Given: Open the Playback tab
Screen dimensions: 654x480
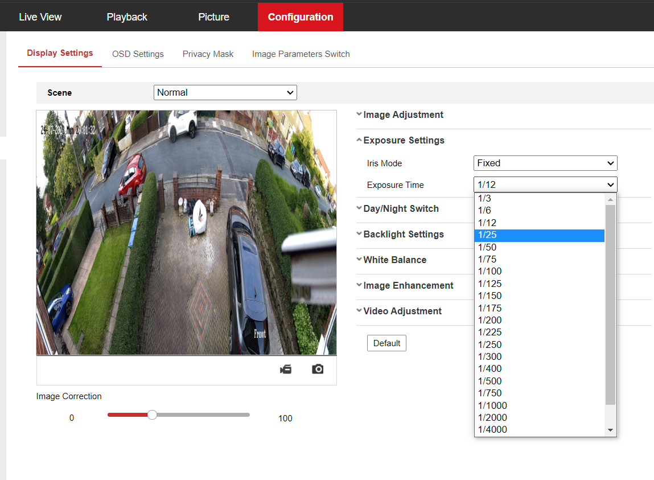Looking at the screenshot, I should tap(127, 17).
